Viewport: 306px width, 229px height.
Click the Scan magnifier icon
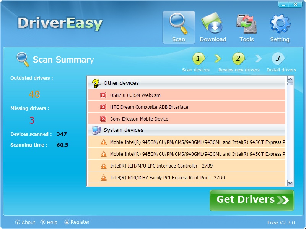coord(178,24)
